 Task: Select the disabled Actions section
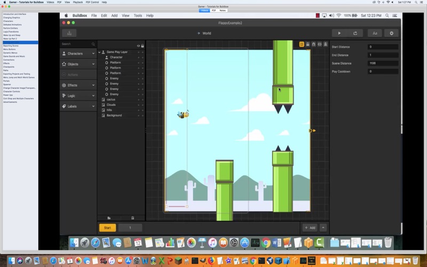tap(78, 75)
